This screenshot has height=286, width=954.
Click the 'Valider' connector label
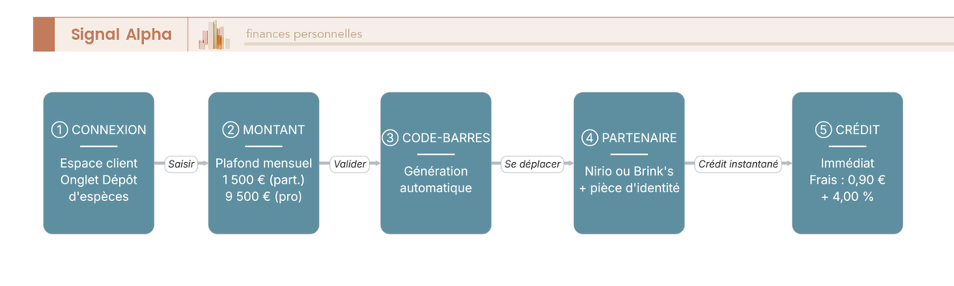(x=350, y=164)
